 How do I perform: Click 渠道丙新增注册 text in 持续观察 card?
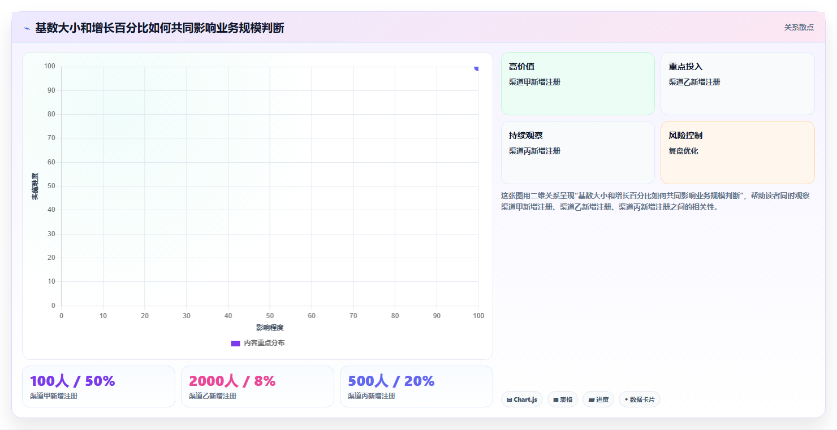point(534,151)
